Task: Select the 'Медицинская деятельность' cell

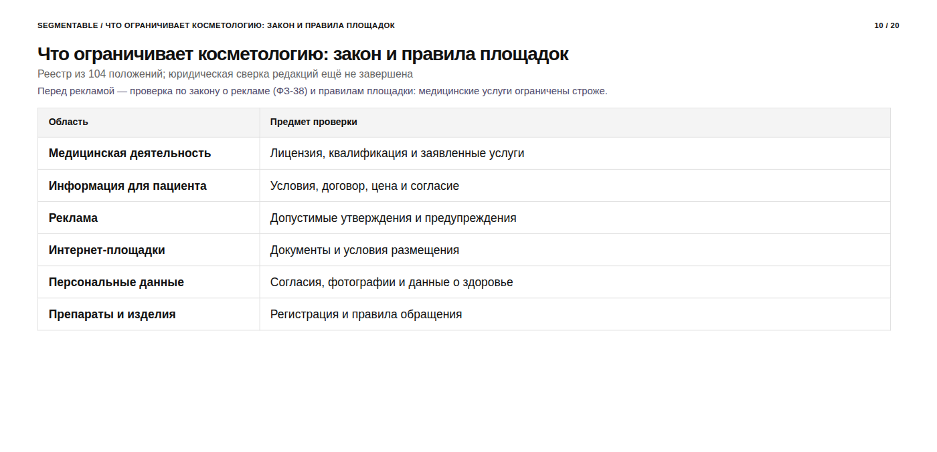Action: coord(149,153)
